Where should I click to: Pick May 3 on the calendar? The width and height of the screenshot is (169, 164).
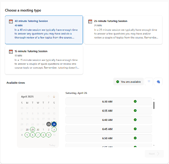pos(54,129)
